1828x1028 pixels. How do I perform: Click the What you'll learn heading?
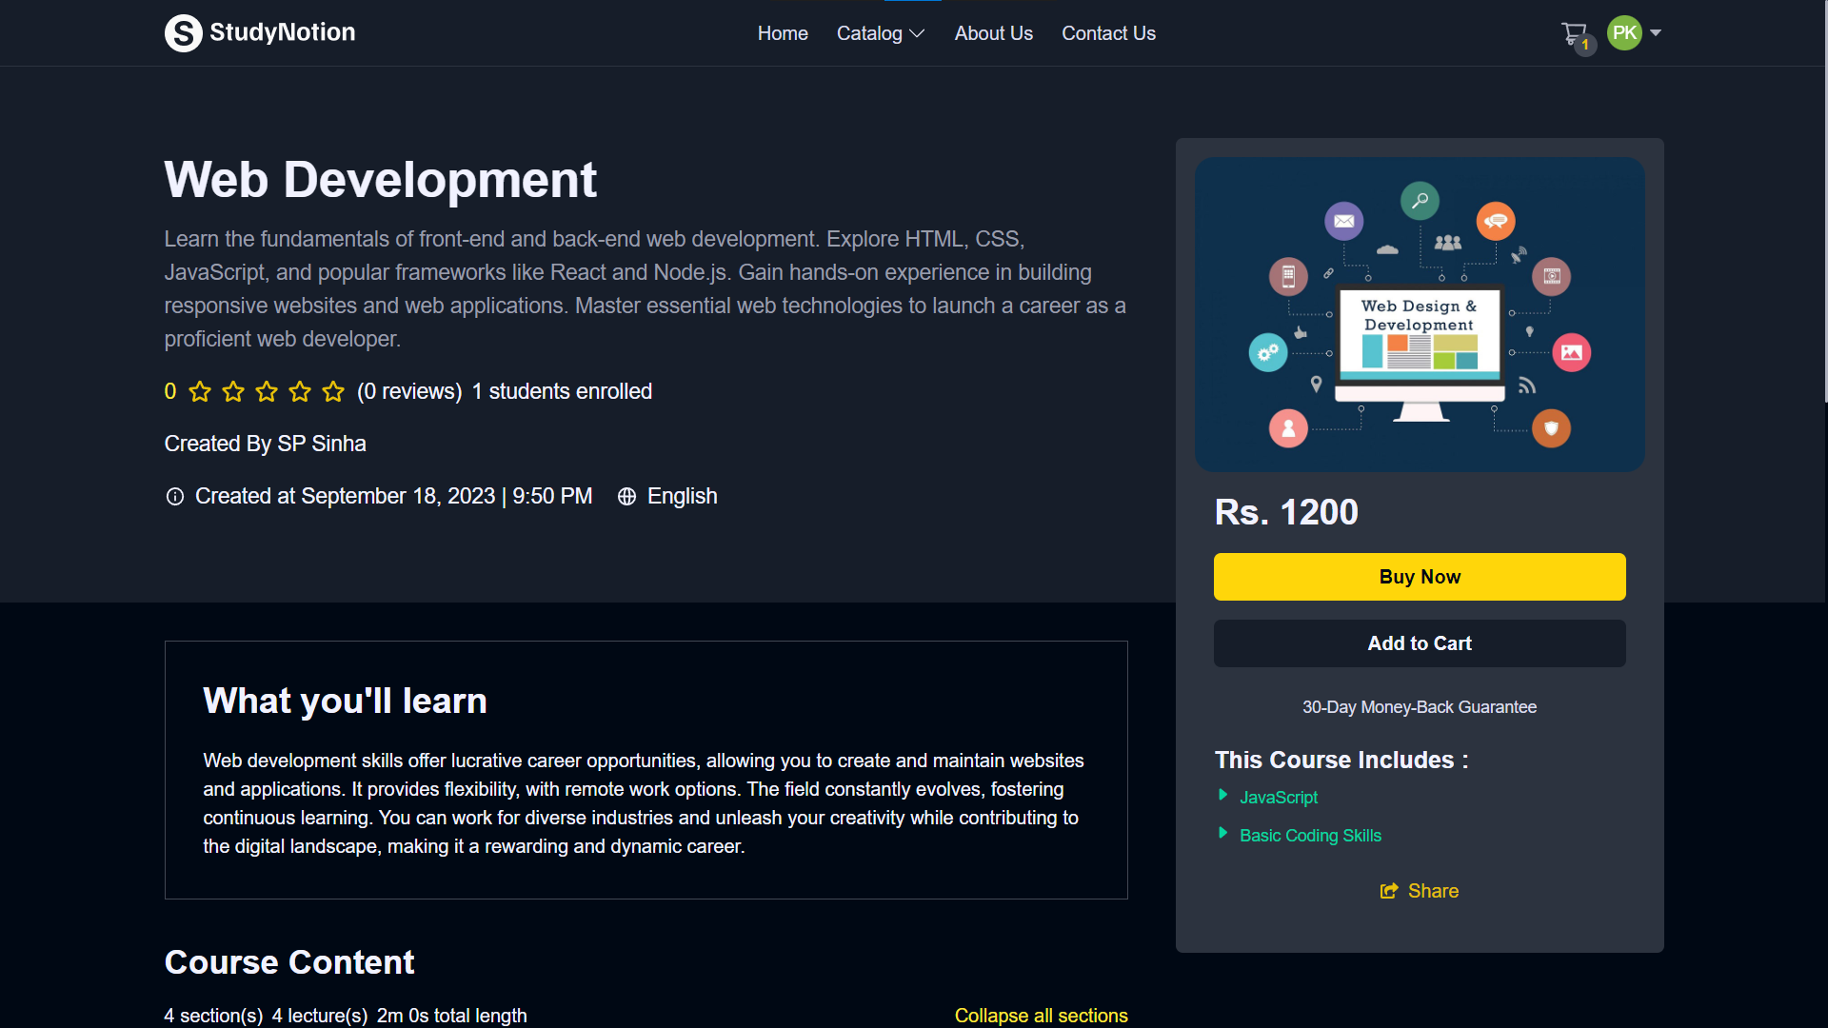(x=345, y=702)
